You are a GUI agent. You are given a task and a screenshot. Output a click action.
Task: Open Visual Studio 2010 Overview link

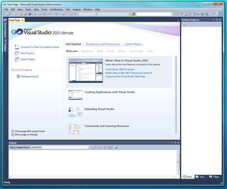120,69
